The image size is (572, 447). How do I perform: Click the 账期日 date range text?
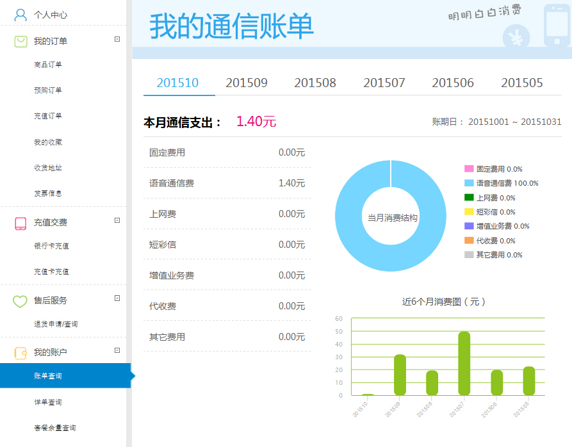pyautogui.click(x=496, y=122)
